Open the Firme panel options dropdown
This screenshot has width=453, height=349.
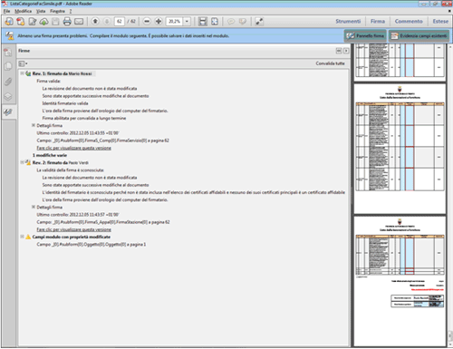23,63
